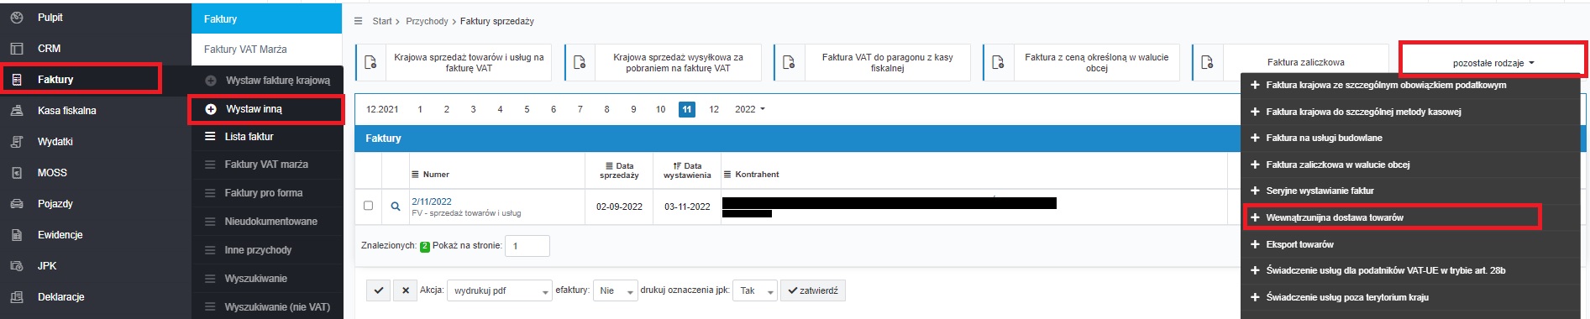The height and width of the screenshot is (319, 1590).
Task: Click the plus icon next to Eksport towarów
Action: click(1255, 244)
